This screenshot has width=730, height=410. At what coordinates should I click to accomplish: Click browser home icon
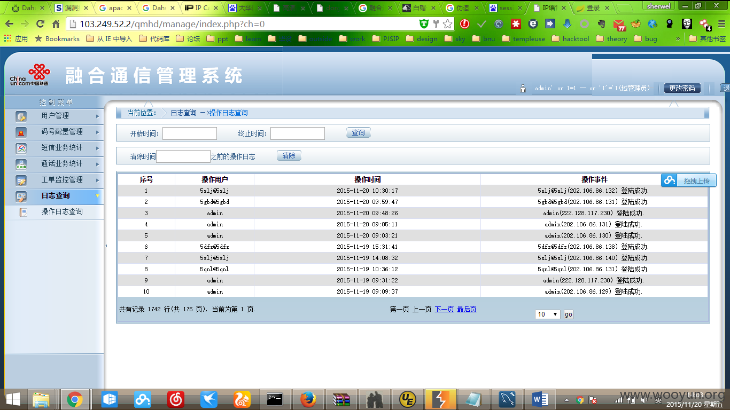pos(56,23)
